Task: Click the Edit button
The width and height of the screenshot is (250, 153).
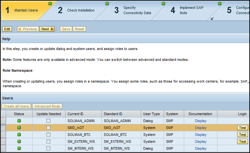Action: coord(7,29)
